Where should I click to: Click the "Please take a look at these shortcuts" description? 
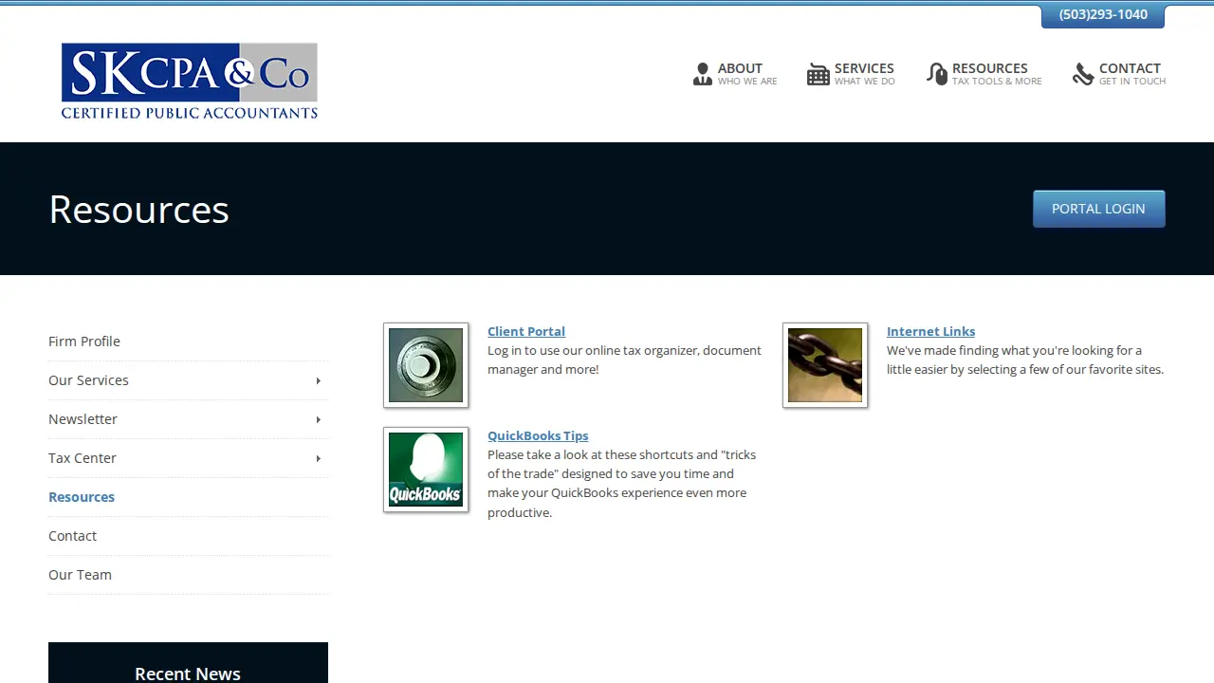point(622,484)
